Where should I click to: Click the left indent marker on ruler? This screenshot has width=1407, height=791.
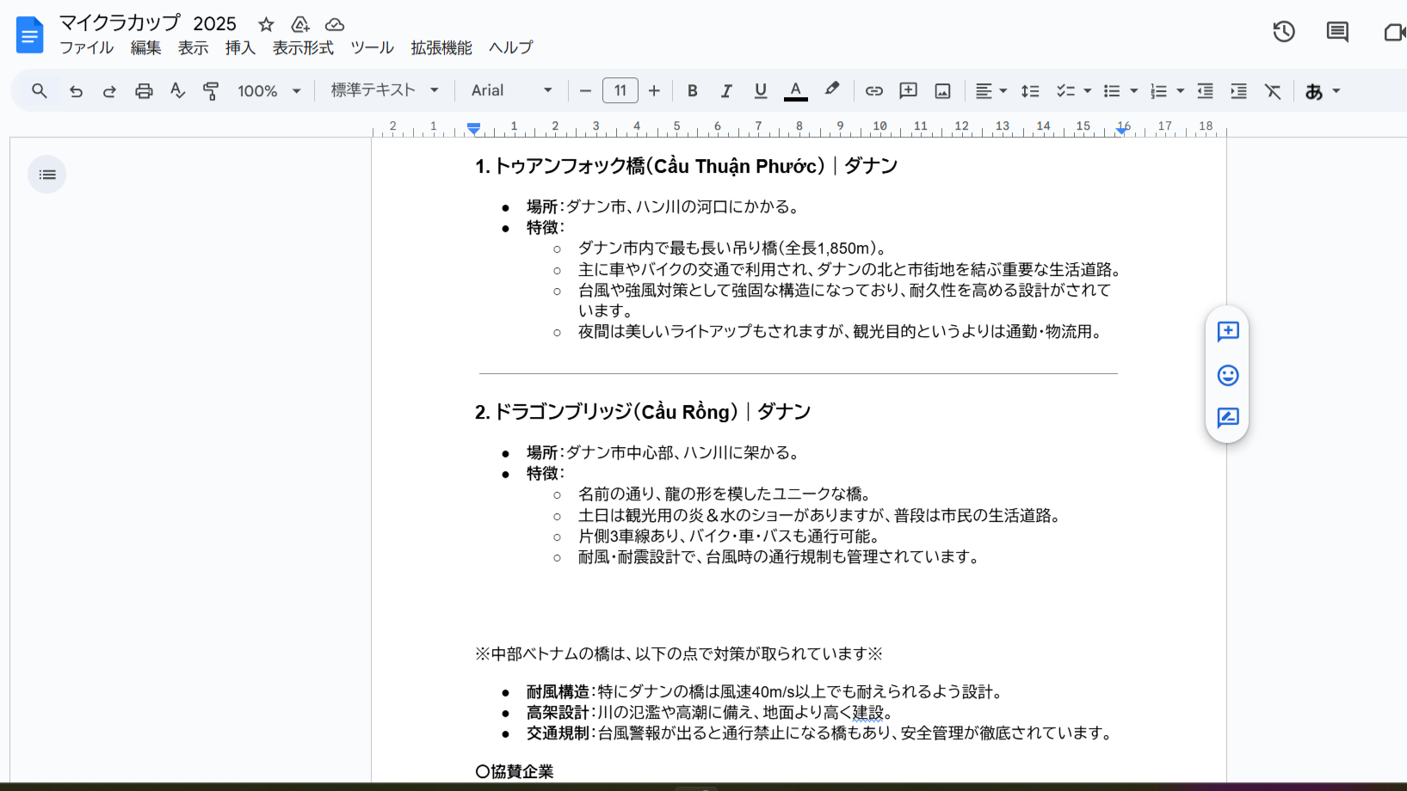tap(473, 128)
